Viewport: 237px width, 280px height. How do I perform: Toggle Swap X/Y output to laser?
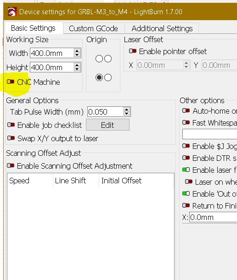[x=11, y=138]
